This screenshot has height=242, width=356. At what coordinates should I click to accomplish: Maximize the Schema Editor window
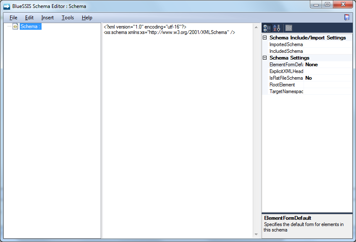(327, 4)
